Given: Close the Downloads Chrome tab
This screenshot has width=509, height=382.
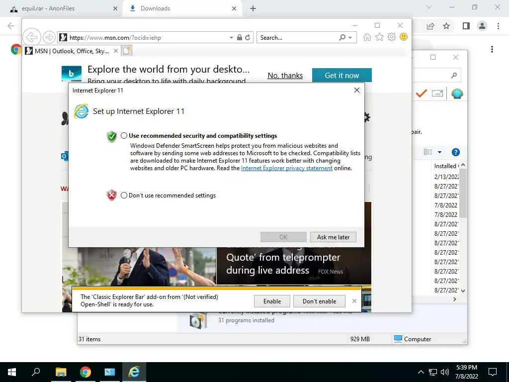Looking at the screenshot, I should tap(234, 8).
